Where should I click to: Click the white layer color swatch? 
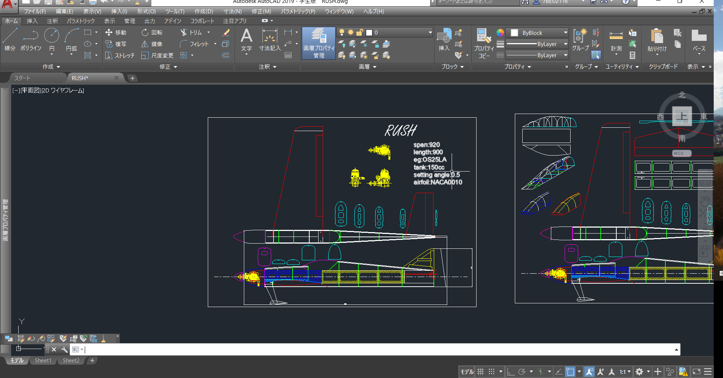point(369,33)
